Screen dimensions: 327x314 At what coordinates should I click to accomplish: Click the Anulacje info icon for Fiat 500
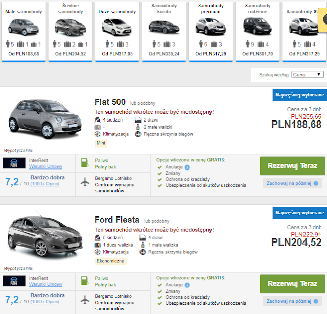188,167
